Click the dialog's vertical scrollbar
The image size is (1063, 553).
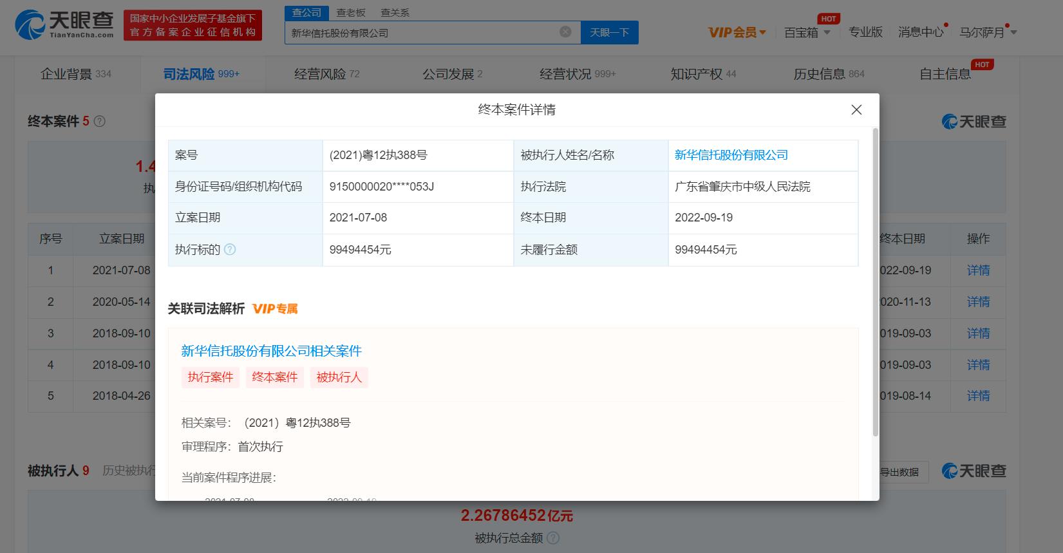pos(875,282)
